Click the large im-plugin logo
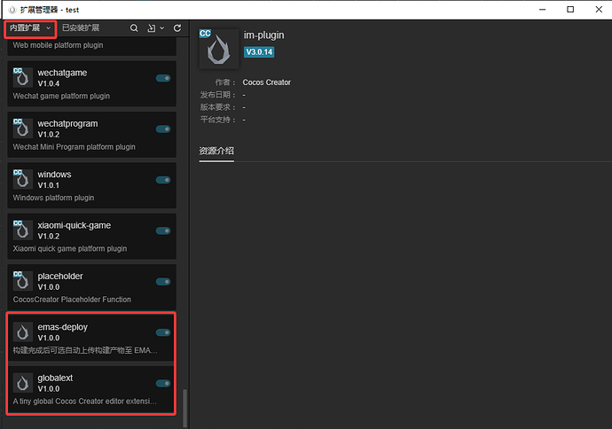This screenshot has height=429, width=612. point(219,49)
